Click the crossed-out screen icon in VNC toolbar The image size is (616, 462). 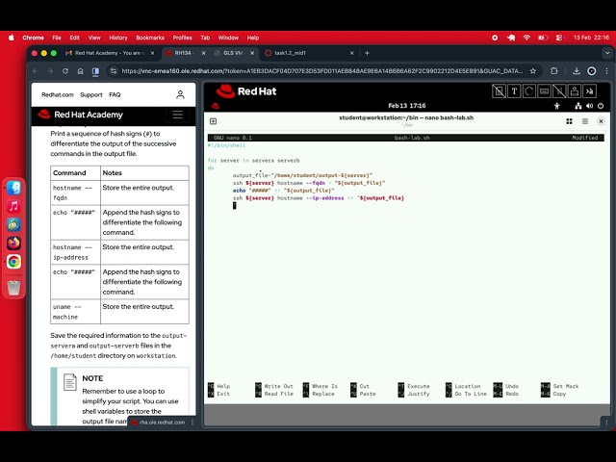499,91
